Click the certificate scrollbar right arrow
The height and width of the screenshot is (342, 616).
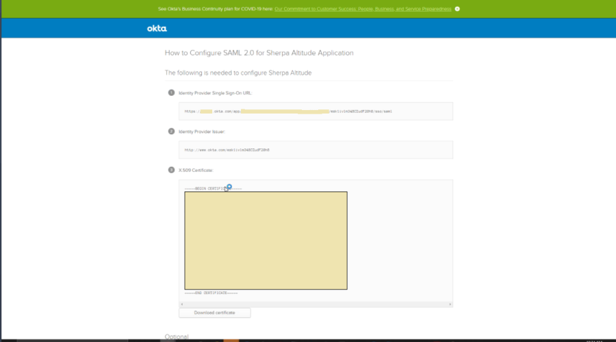click(x=450, y=304)
